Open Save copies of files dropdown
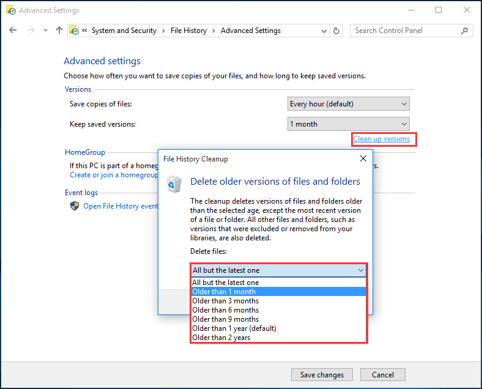 (348, 104)
